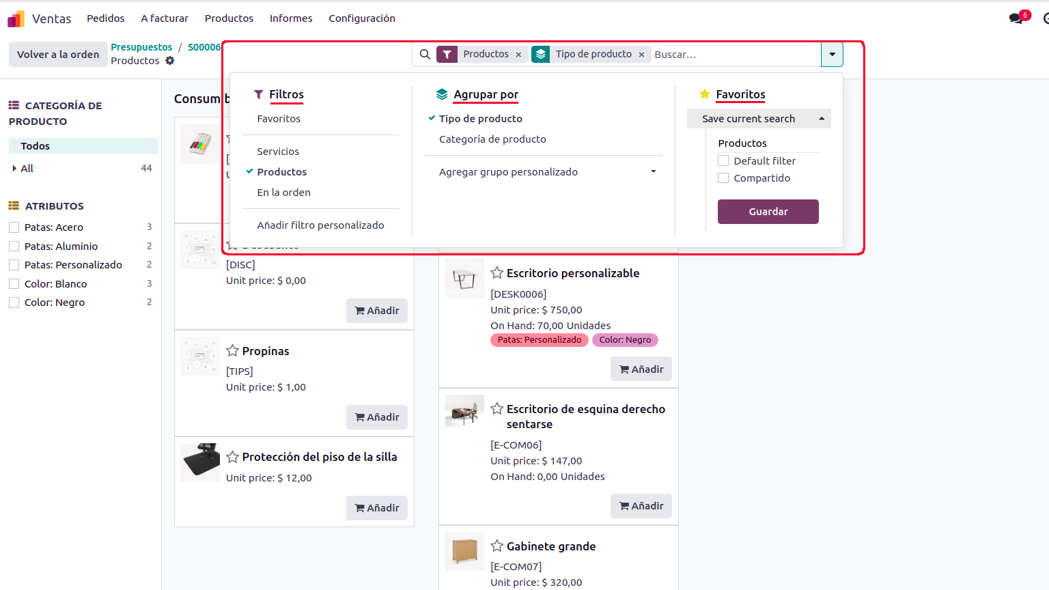Open the messaging chat icon with badge
Viewport: 1049px width, 590px height.
coord(1015,18)
